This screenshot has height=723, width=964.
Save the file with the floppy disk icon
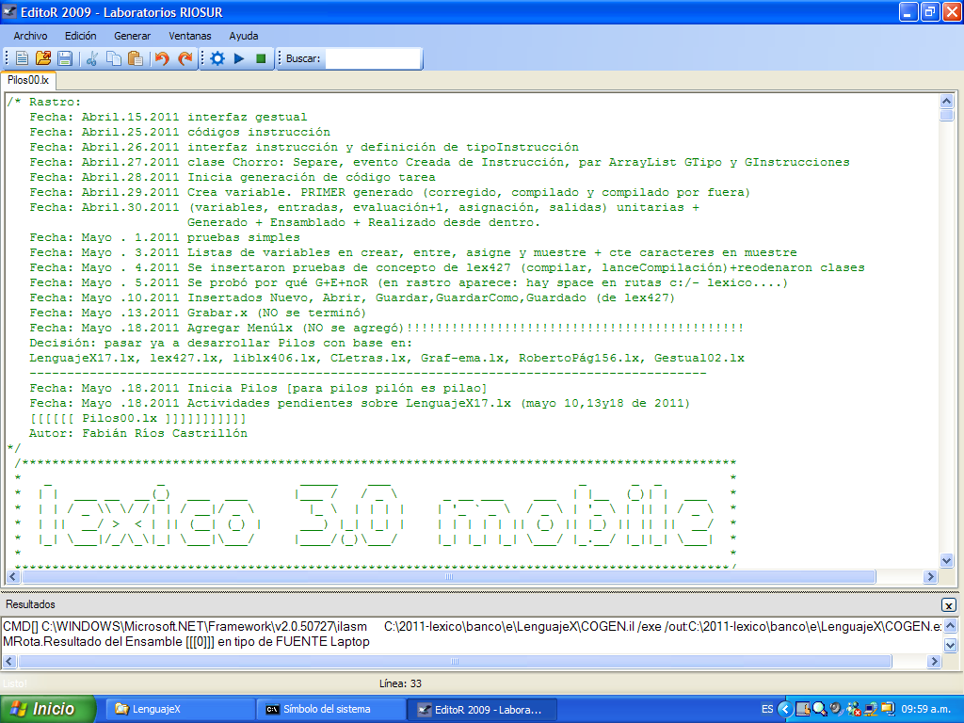pyautogui.click(x=65, y=58)
